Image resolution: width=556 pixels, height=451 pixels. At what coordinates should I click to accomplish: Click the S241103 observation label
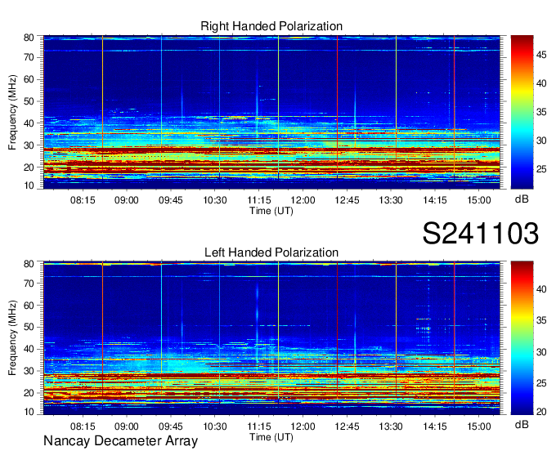481,234
